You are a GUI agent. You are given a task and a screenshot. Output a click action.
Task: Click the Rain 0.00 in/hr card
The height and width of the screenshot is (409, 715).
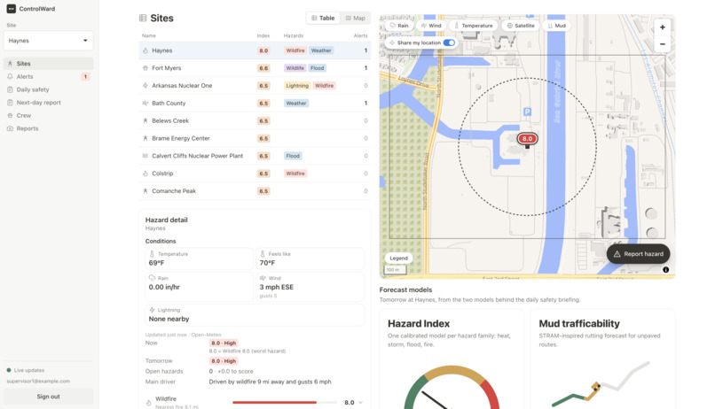pos(200,287)
